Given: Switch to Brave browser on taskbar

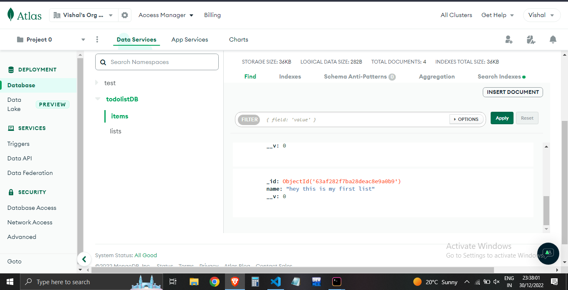Looking at the screenshot, I should click(235, 282).
